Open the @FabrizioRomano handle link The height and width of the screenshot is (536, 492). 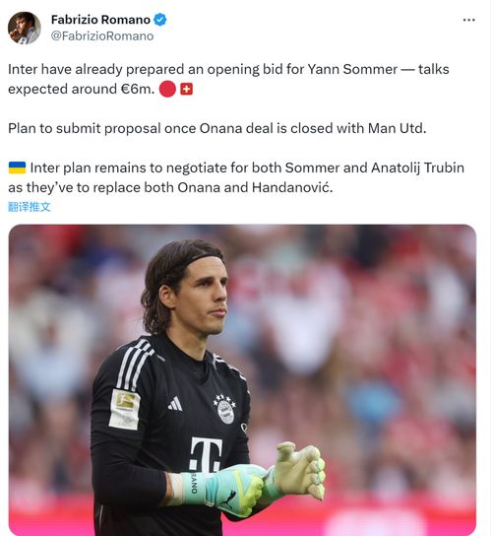[x=102, y=35]
